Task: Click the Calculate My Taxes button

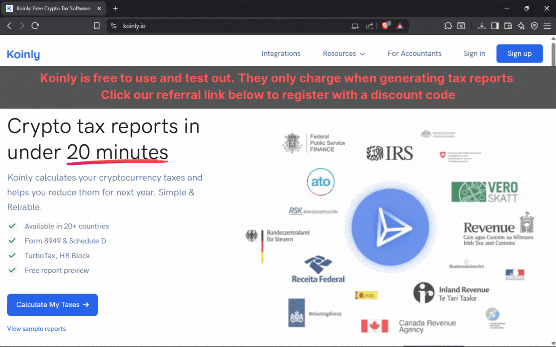Action: [x=52, y=305]
